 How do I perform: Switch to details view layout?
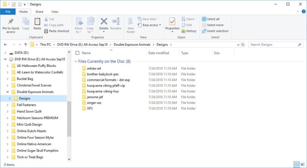click(x=296, y=165)
